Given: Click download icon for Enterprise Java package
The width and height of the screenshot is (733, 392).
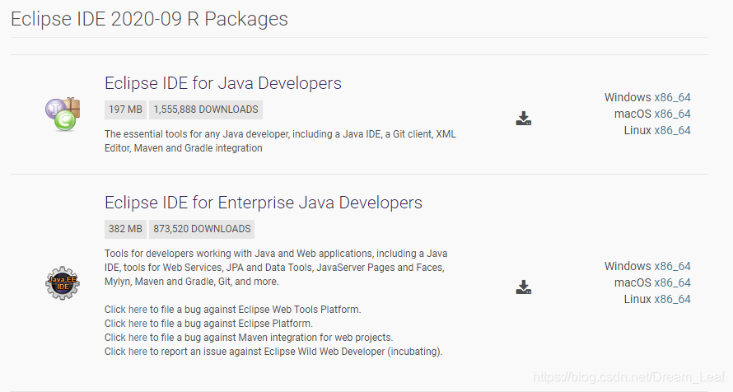Looking at the screenshot, I should [x=524, y=287].
